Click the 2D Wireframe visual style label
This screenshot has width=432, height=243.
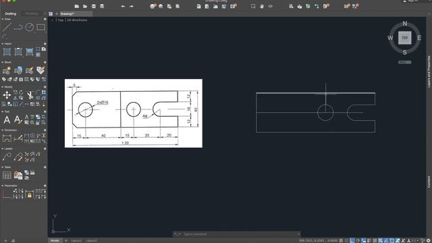(77, 20)
